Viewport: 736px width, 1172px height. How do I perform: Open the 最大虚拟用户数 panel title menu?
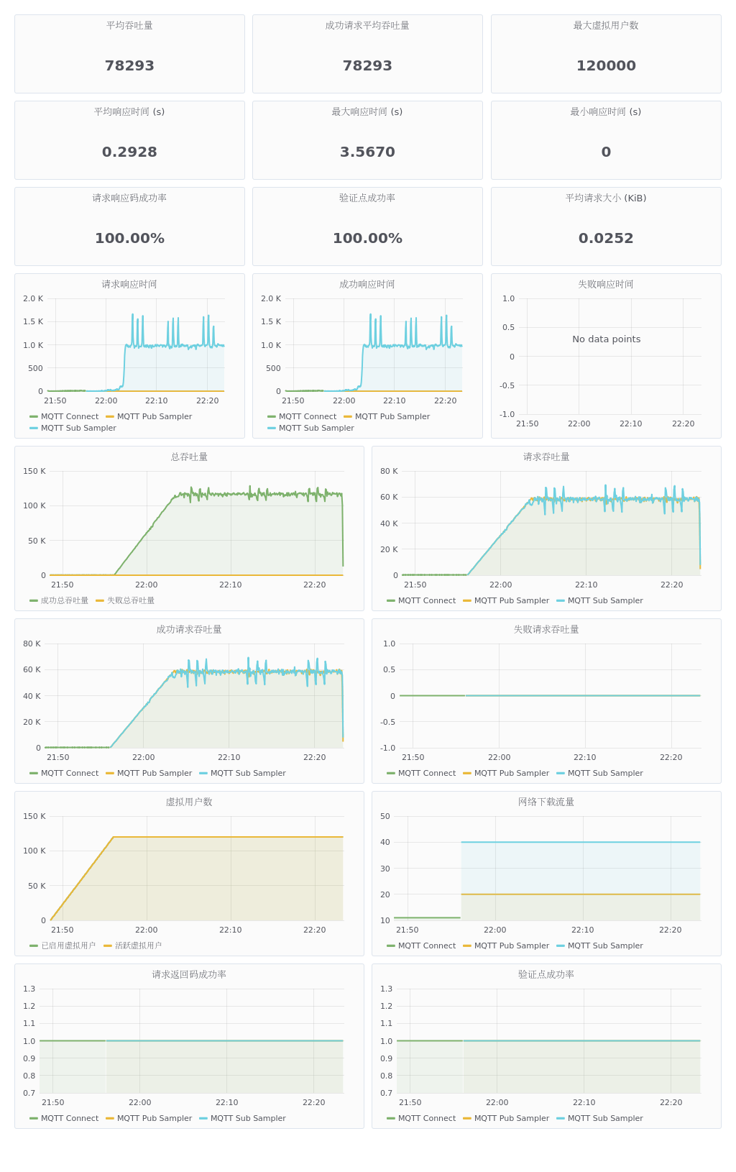(x=606, y=25)
